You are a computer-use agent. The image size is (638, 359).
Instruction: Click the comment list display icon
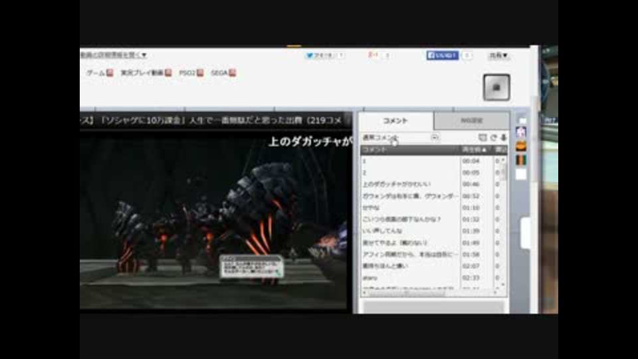click(x=482, y=138)
